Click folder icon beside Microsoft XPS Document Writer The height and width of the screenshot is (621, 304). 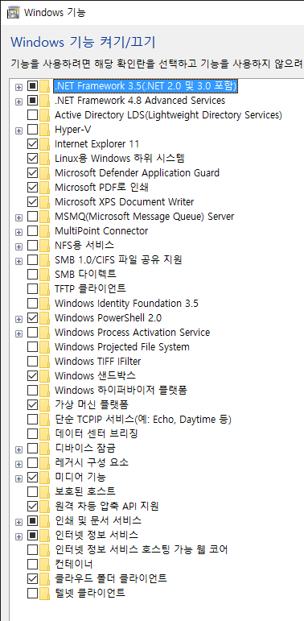coord(45,202)
